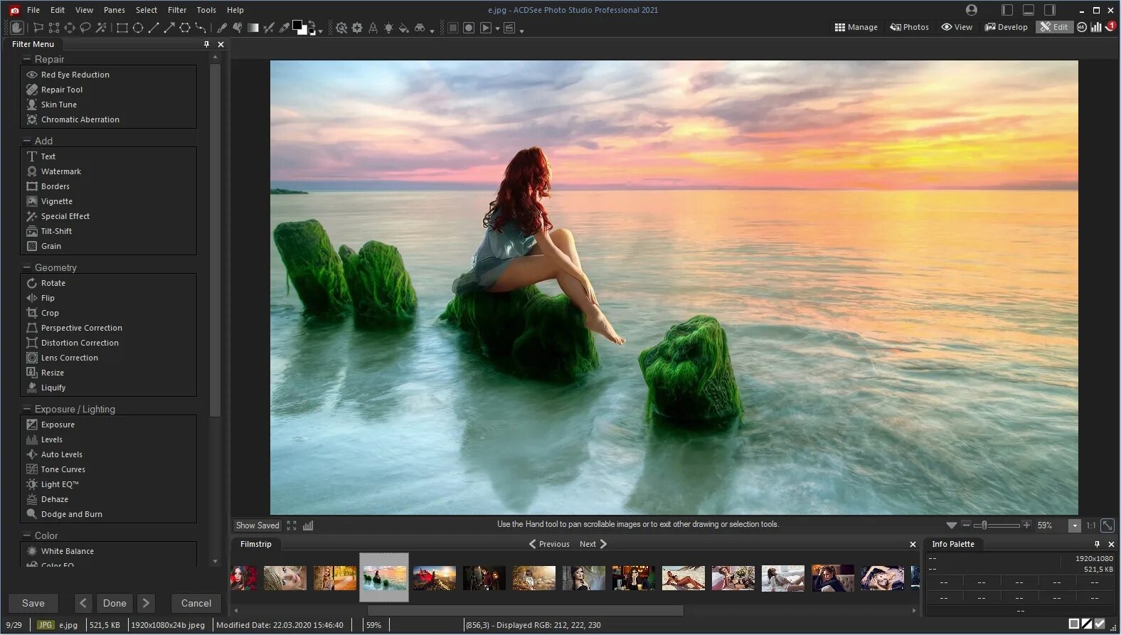The width and height of the screenshot is (1121, 635).
Task: Pick the Magic Wand selection tool
Action: [x=101, y=28]
